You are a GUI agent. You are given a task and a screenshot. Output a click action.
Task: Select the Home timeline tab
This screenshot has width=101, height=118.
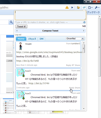(x=21, y=39)
